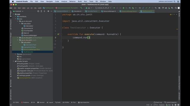Toggle the Favorites side tab
This screenshot has height=106, width=190.
[x=11, y=83]
